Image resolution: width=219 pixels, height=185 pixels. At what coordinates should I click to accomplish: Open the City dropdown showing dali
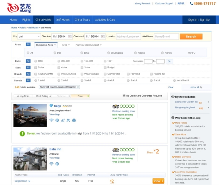[x=29, y=36]
